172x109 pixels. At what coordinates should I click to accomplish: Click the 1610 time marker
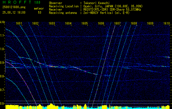pos(167,23)
